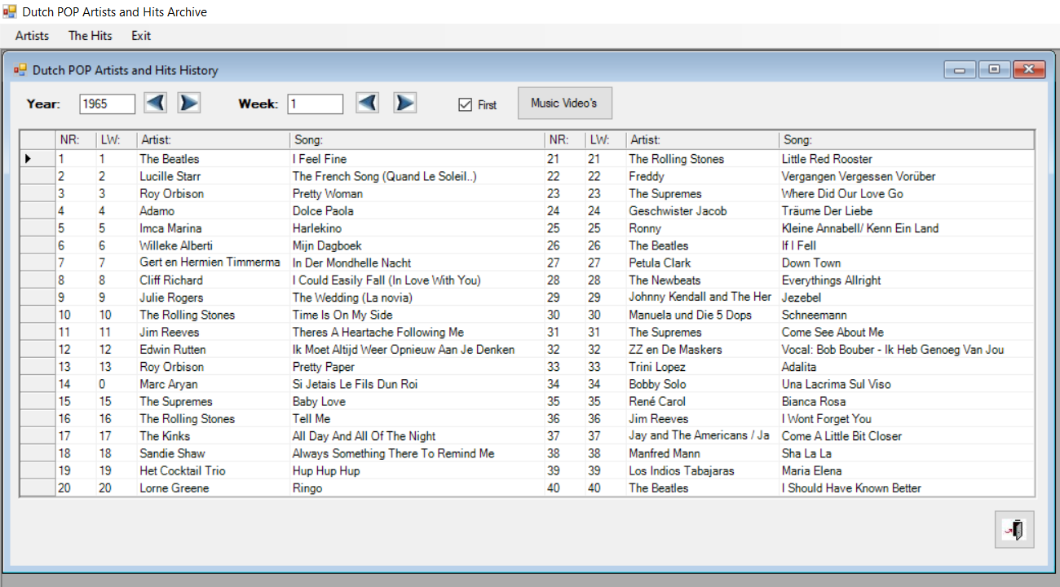
Task: Click the 'Petula Clark' artist cell
Action: tap(702, 263)
